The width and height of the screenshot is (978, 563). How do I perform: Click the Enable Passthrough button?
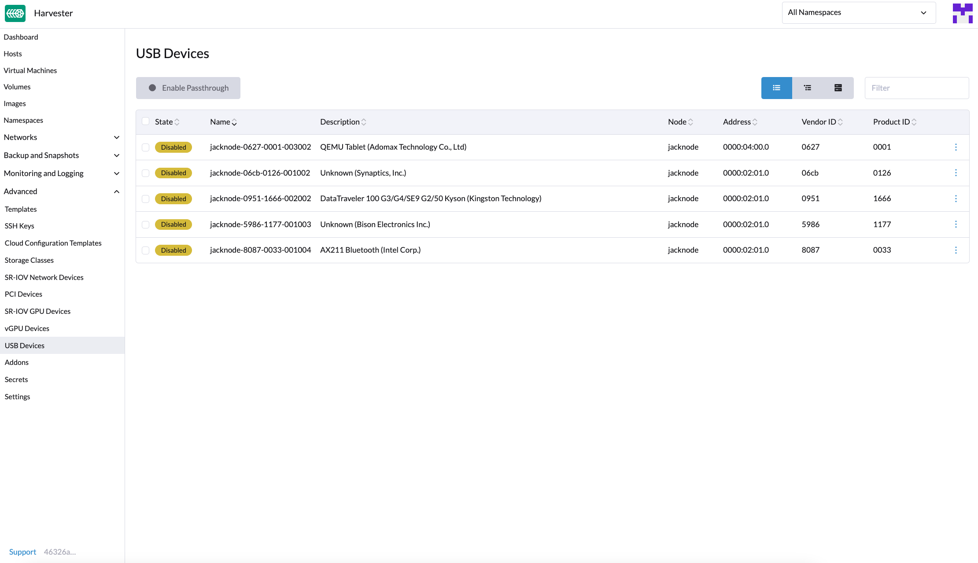click(188, 88)
